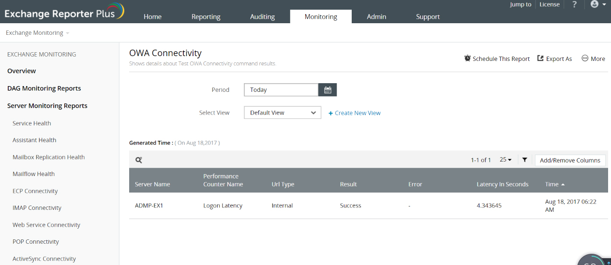Open the help question mark icon
The image size is (611, 265).
pyautogui.click(x=574, y=4)
